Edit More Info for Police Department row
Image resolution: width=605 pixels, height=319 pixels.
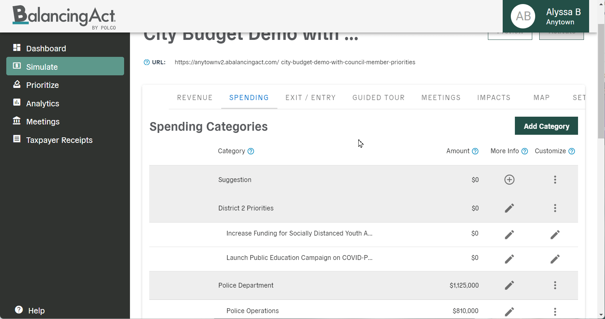coord(509,285)
